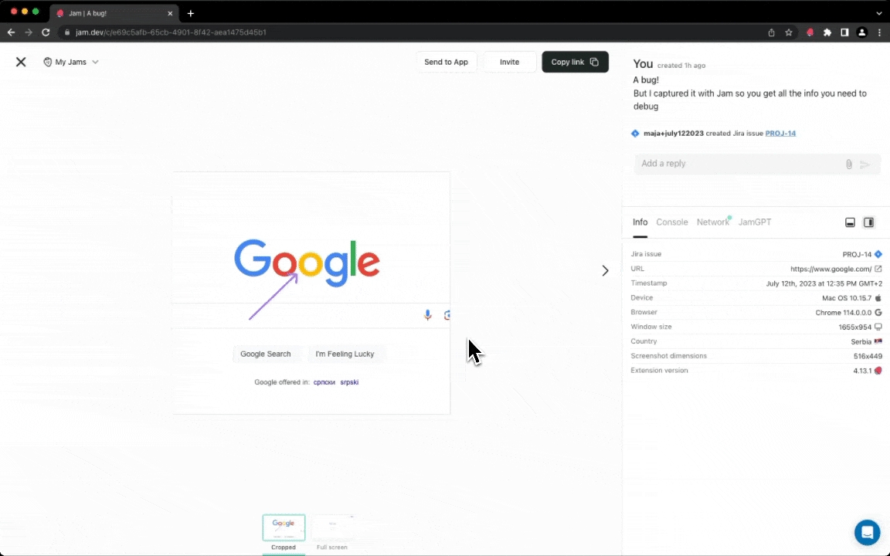This screenshot has height=556, width=890.
Task: Open the PROJ-14 Jira issue link
Action: point(780,134)
